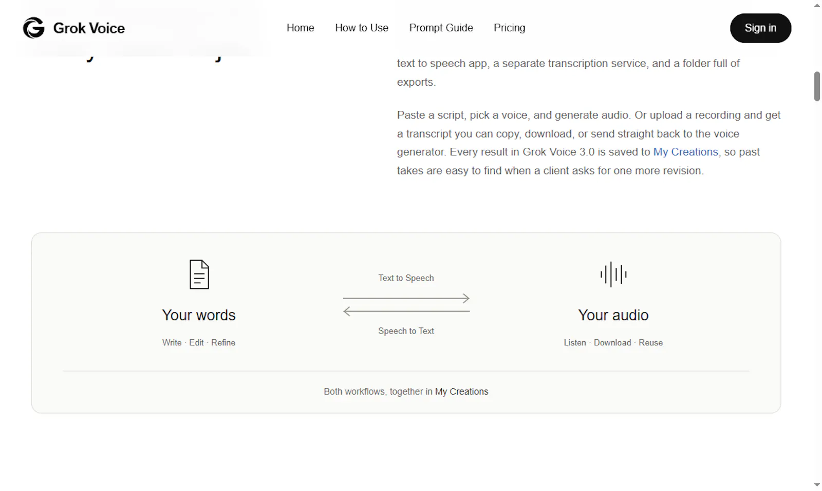This screenshot has height=491, width=822.
Task: Click the "Your words" heading
Action: [199, 315]
